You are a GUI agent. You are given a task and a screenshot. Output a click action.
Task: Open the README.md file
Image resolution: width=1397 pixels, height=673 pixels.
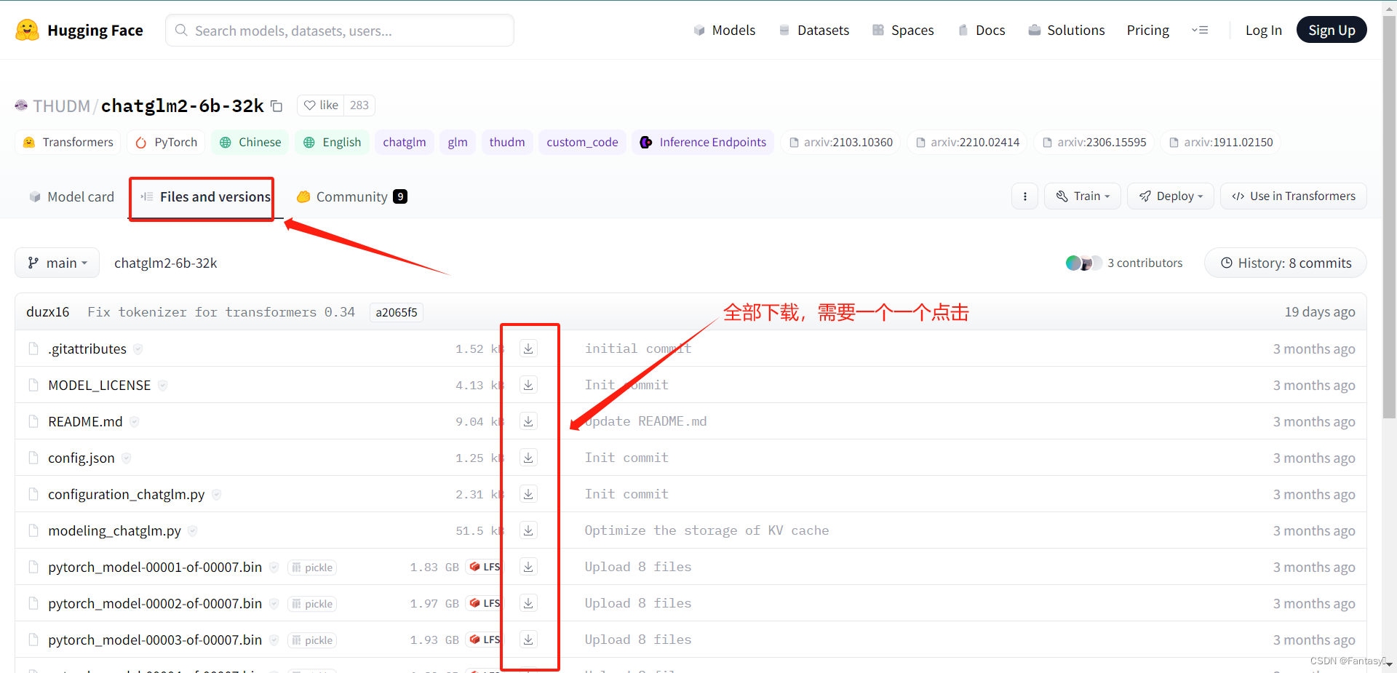point(85,421)
